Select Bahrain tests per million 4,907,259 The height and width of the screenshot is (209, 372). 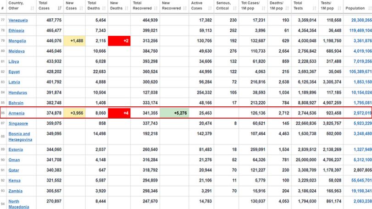tap(331, 103)
